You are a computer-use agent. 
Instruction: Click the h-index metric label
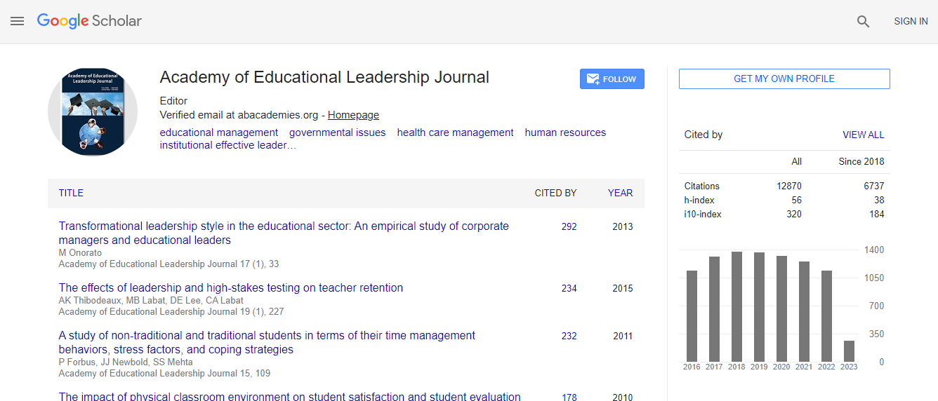(x=699, y=200)
